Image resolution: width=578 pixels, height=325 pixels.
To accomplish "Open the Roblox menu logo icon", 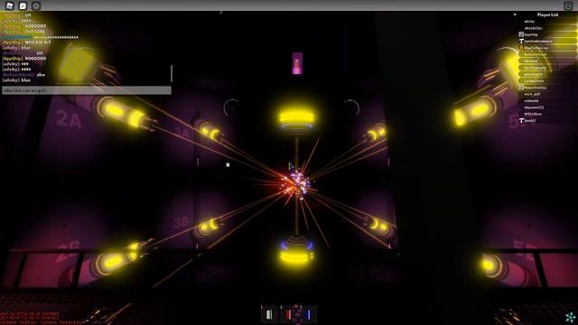I will (10, 5).
